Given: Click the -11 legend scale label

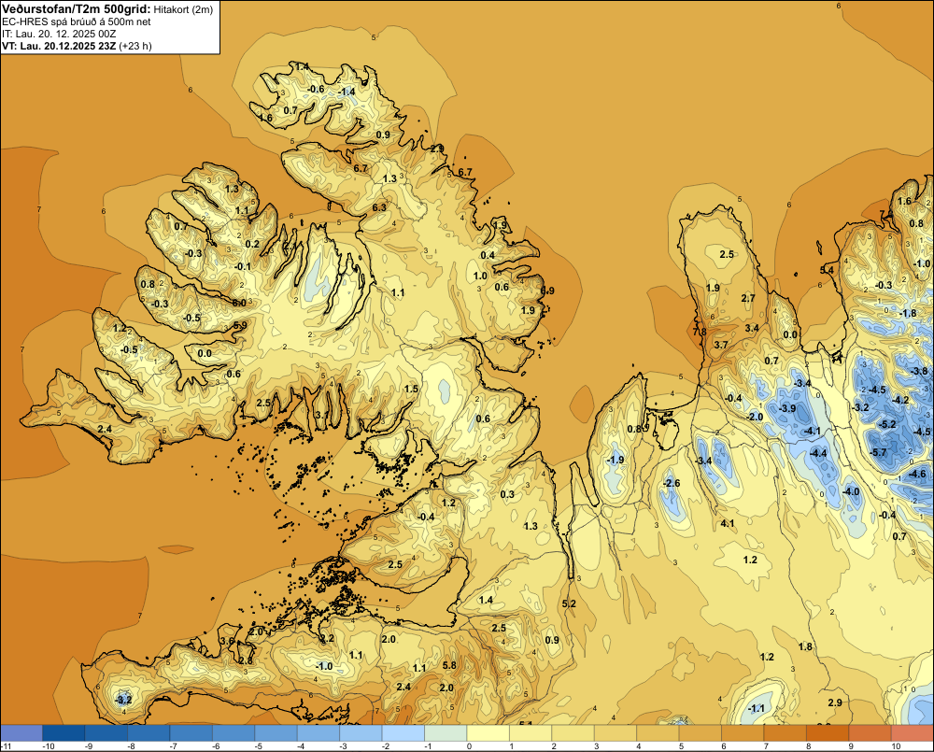Looking at the screenshot, I should pyautogui.click(x=7, y=746).
